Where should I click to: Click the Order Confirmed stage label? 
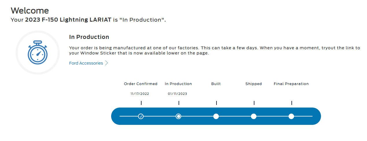click(x=141, y=84)
